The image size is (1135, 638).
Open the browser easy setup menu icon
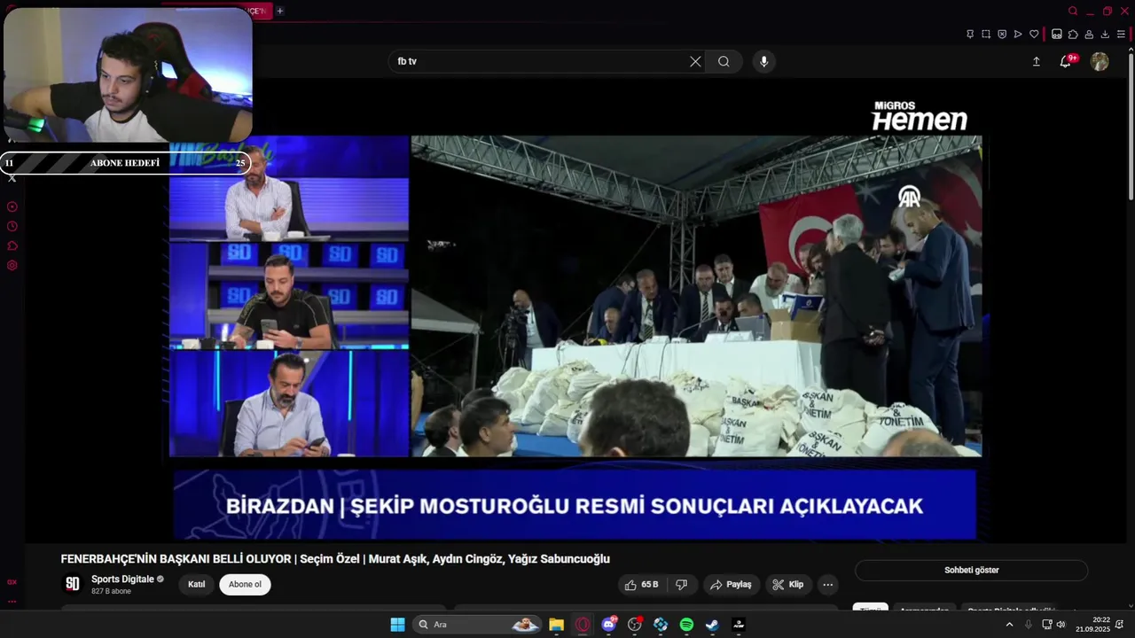coord(1121,35)
